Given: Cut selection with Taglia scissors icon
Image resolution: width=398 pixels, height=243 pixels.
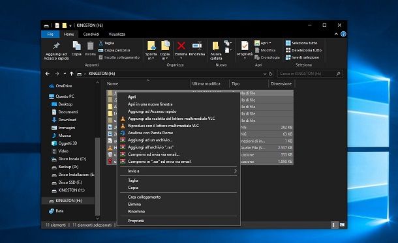Looking at the screenshot, I should 106,43.
